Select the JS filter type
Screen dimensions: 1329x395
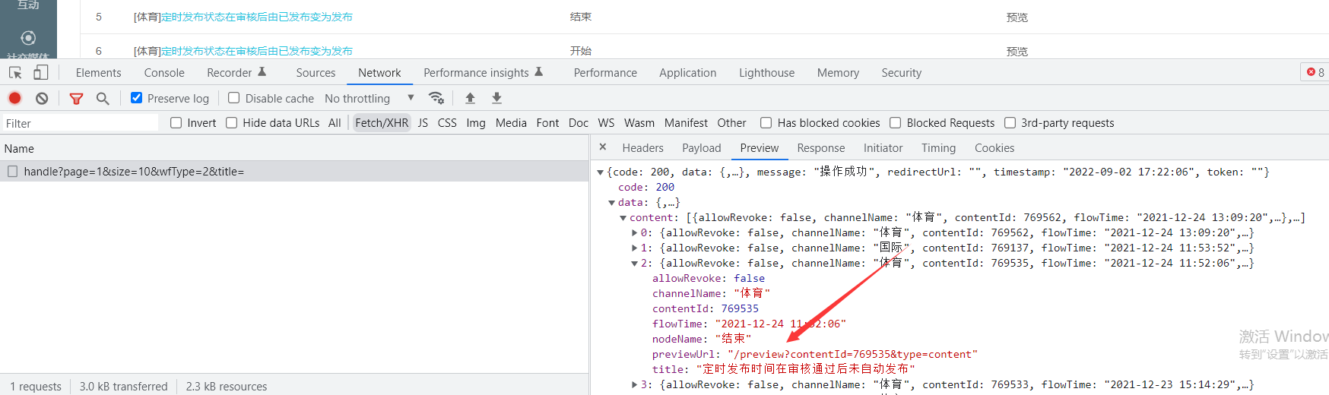423,123
